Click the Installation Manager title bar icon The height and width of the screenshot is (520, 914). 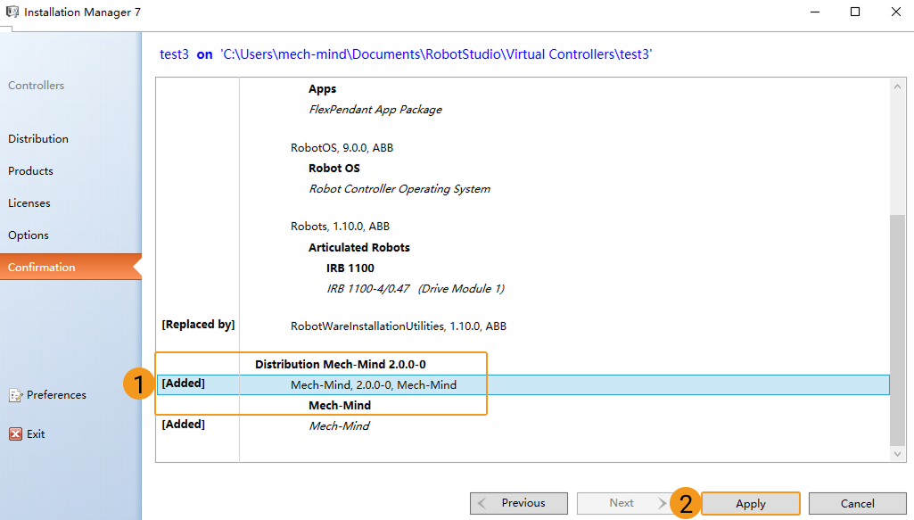(x=12, y=12)
